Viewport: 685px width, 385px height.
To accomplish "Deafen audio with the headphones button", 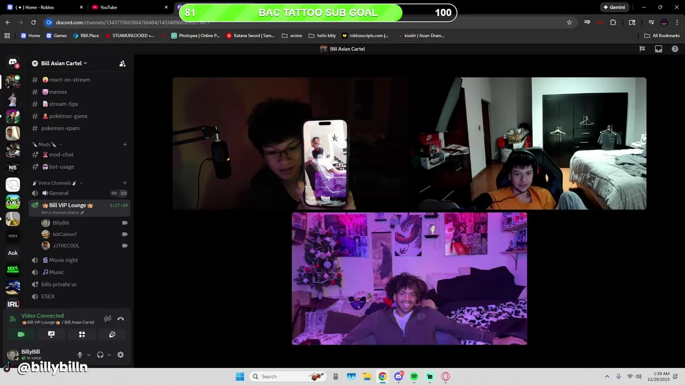I will click(x=100, y=355).
